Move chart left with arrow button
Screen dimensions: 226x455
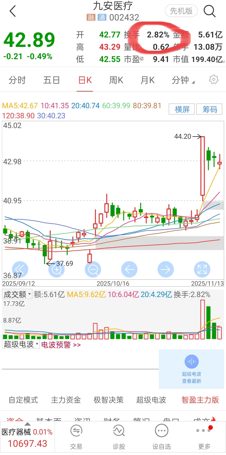[x=129, y=269]
